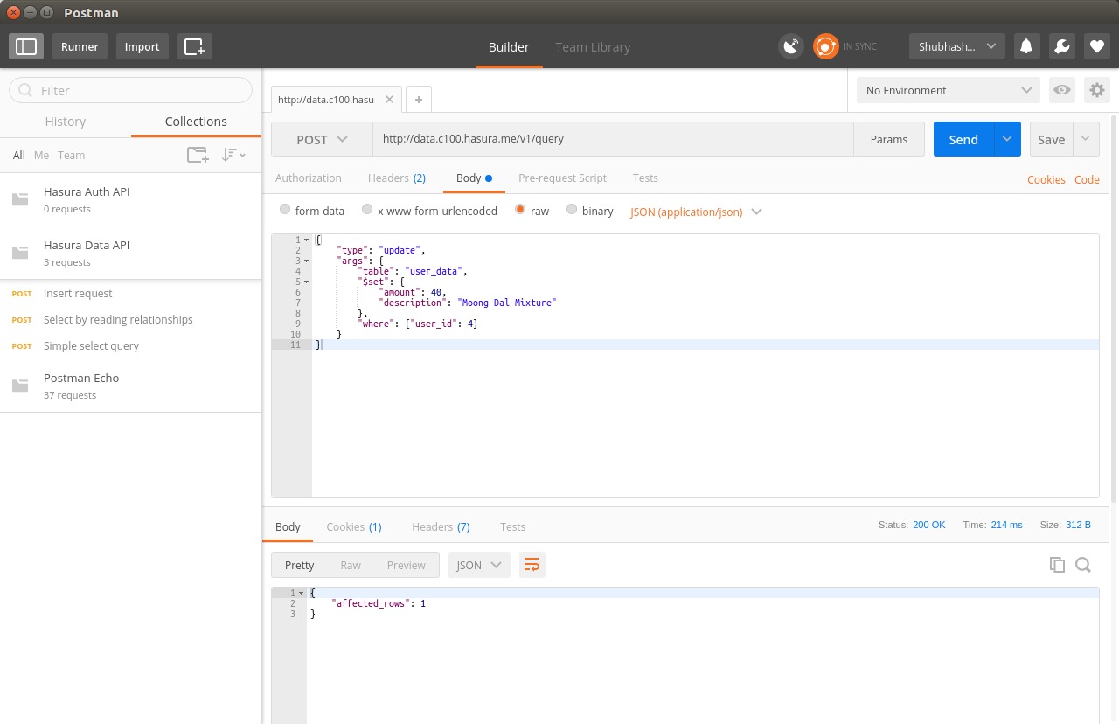
Task: Open the No Environment dropdown
Action: point(949,90)
